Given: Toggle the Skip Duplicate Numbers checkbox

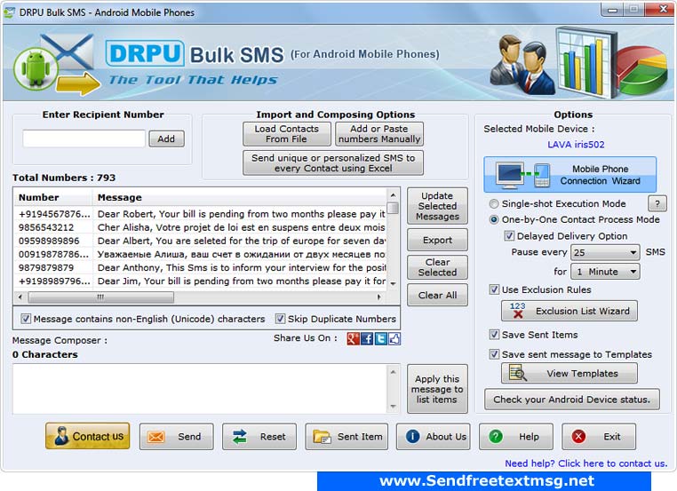Looking at the screenshot, I should (280, 319).
